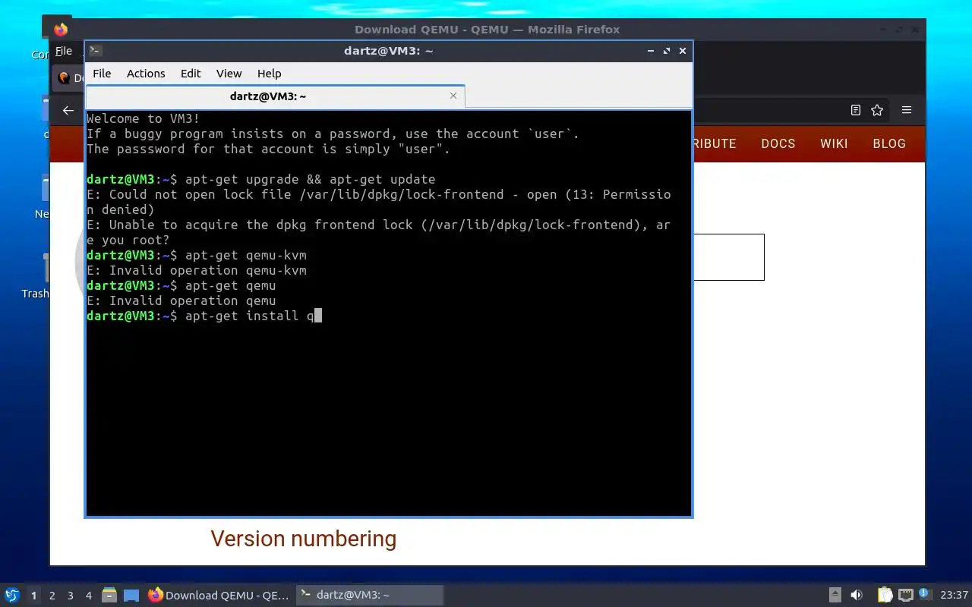Click the text 'E: Invalid operation qemu-kvm'

pyautogui.click(x=197, y=270)
